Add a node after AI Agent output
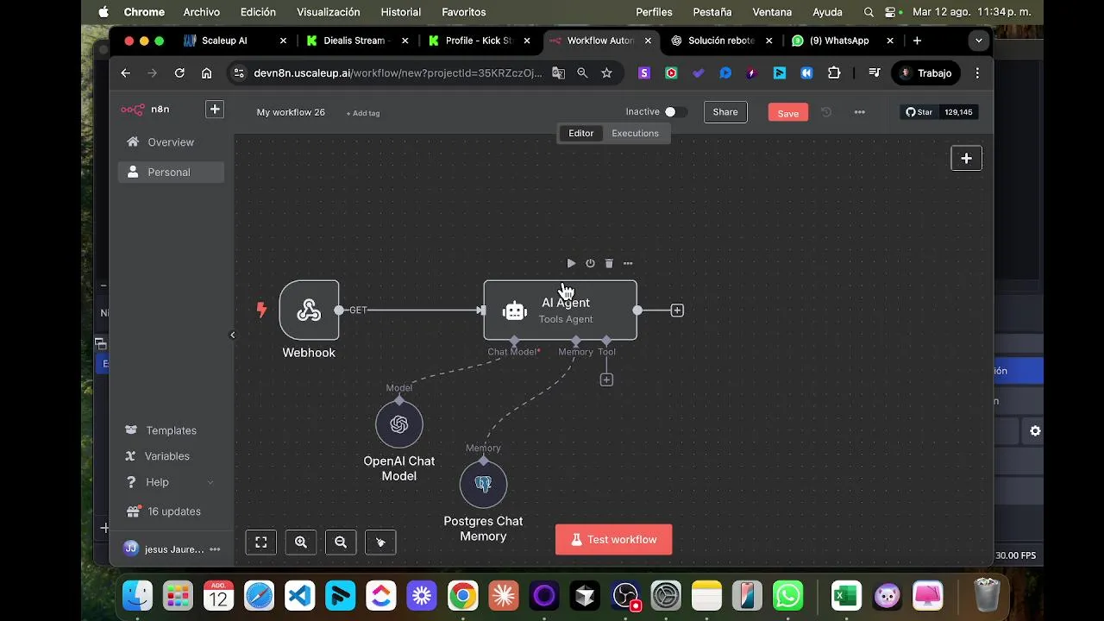 tap(677, 310)
